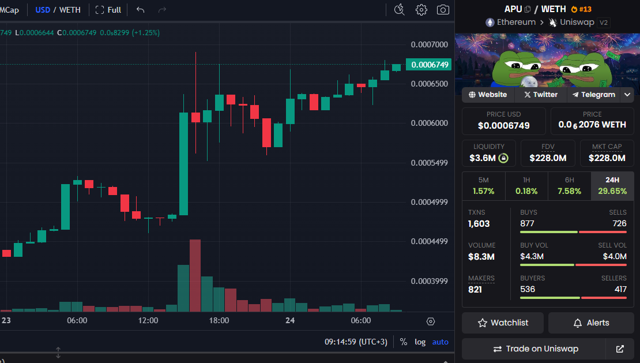
Task: Click the APU pepe banner image
Action: [547, 60]
